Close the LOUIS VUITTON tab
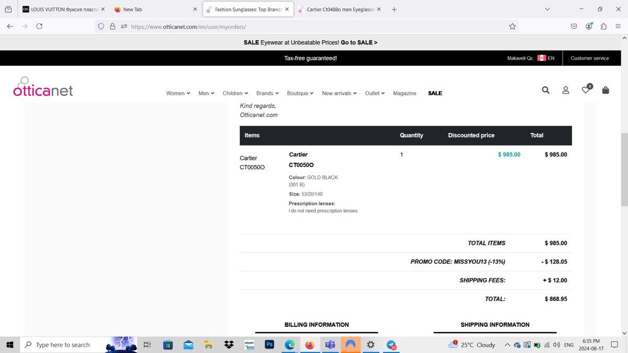 103,9
